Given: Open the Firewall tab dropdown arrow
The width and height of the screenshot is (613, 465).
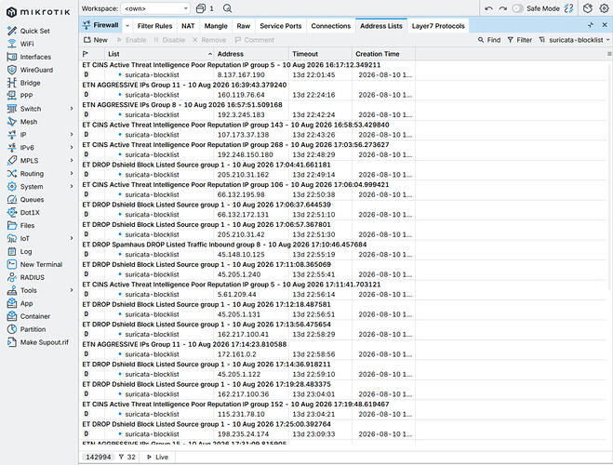Looking at the screenshot, I should coord(127,26).
